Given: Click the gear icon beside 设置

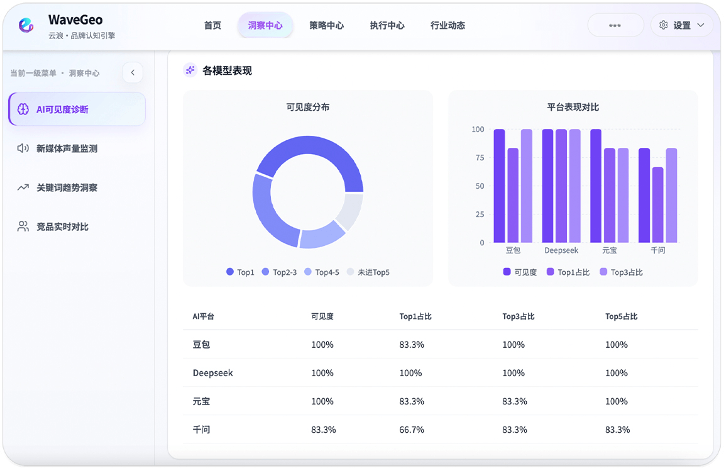Looking at the screenshot, I should (x=664, y=25).
